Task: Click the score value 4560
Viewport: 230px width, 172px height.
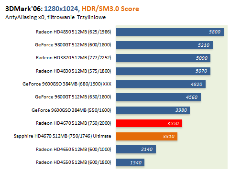Action: pyautogui.click(x=192, y=97)
